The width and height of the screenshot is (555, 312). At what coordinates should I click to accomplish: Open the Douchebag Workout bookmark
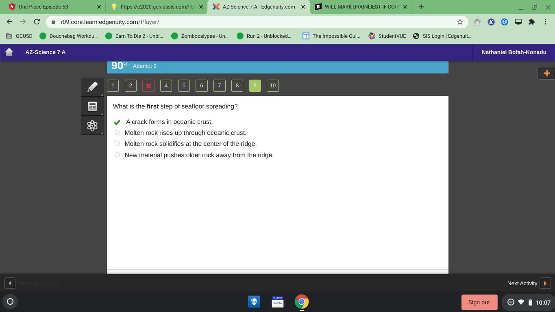tap(69, 36)
